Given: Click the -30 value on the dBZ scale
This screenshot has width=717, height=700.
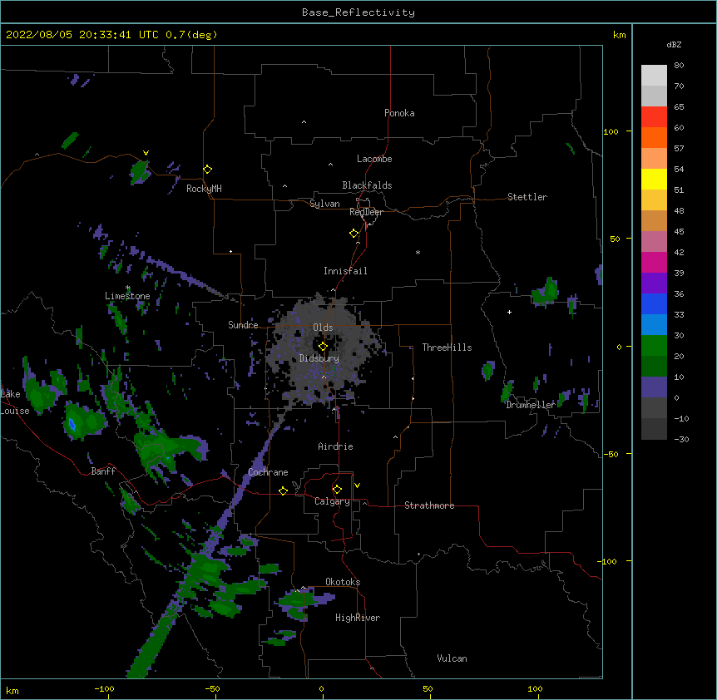Looking at the screenshot, I should click(681, 439).
